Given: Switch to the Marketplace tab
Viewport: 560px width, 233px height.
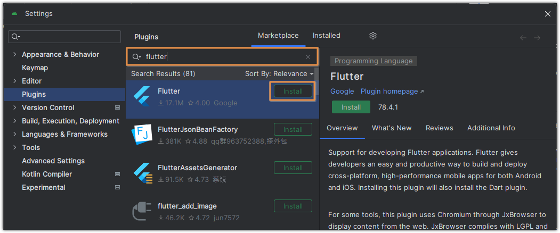Looking at the screenshot, I should click(278, 35).
